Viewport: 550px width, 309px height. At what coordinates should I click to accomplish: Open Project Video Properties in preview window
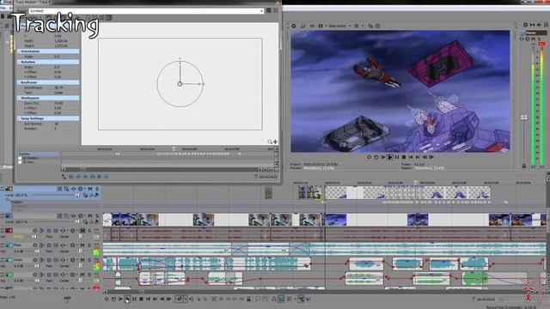[x=294, y=26]
